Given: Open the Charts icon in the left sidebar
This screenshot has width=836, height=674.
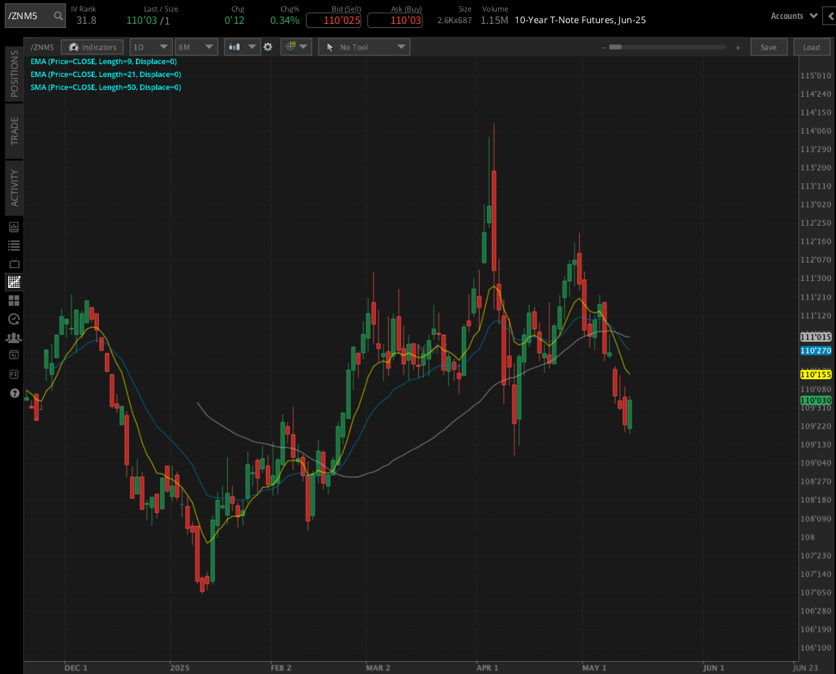Looking at the screenshot, I should click(x=14, y=282).
